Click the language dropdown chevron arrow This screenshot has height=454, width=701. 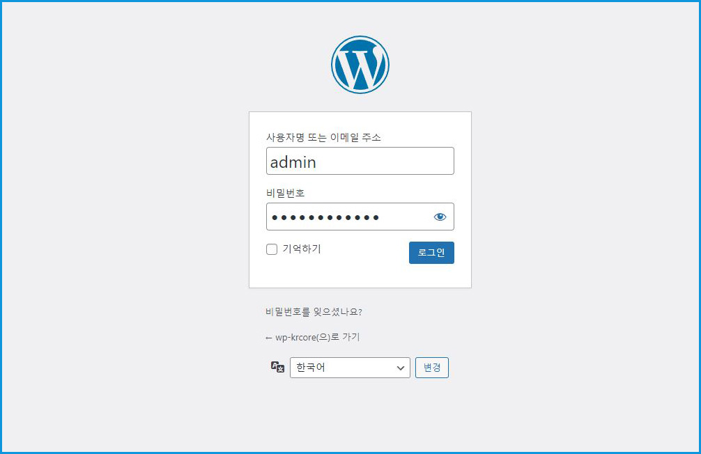(x=400, y=368)
